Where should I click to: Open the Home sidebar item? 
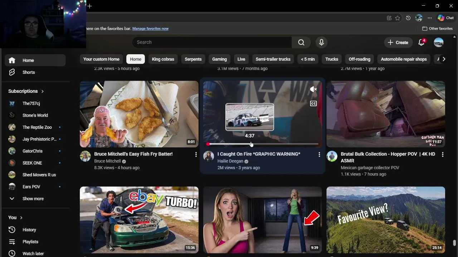click(35, 60)
